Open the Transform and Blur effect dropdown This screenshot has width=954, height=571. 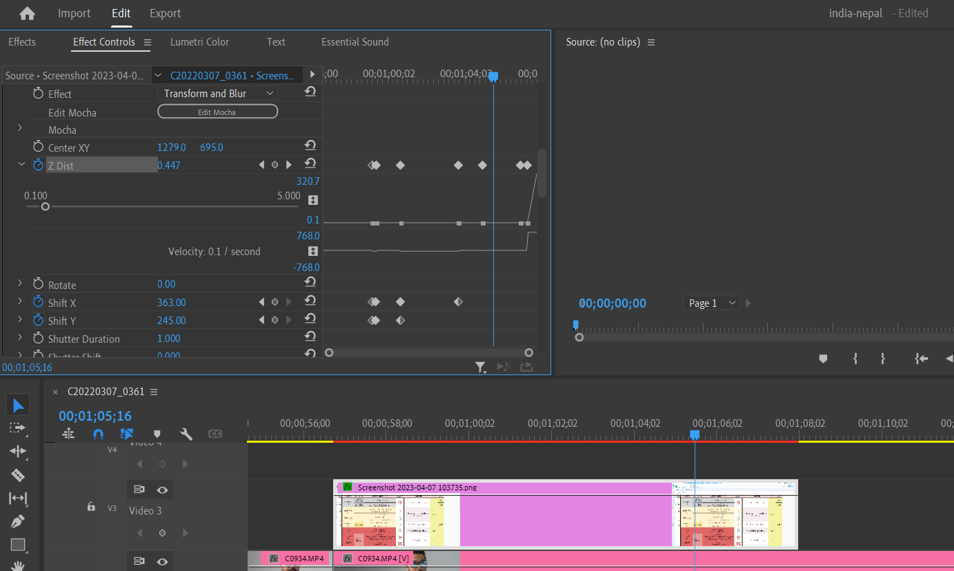[x=217, y=92]
